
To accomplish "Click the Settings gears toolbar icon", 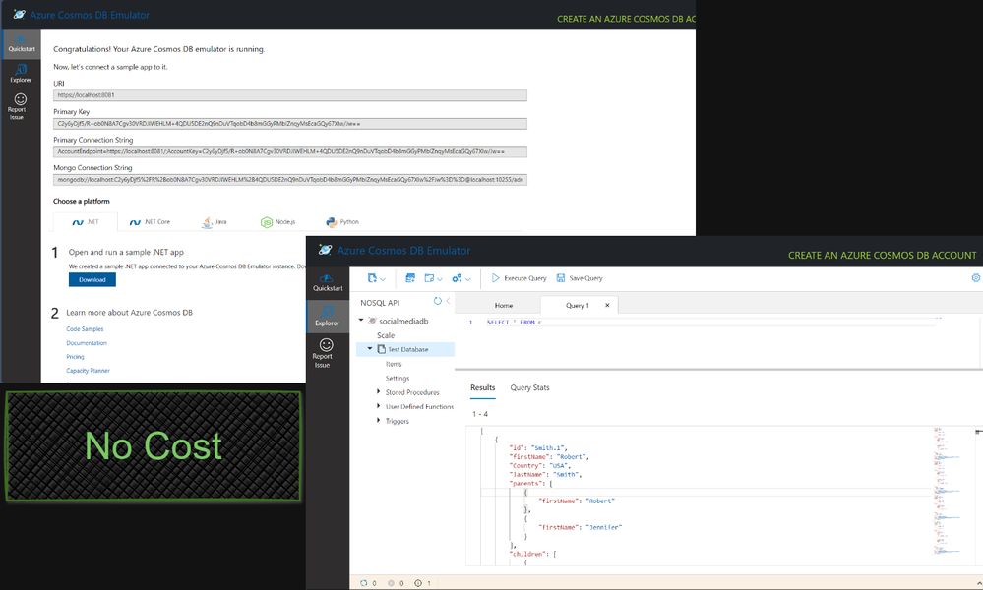I will pos(457,278).
